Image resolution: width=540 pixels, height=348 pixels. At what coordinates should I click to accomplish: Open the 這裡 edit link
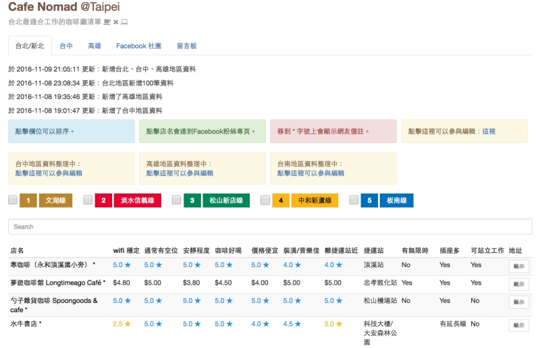click(488, 132)
